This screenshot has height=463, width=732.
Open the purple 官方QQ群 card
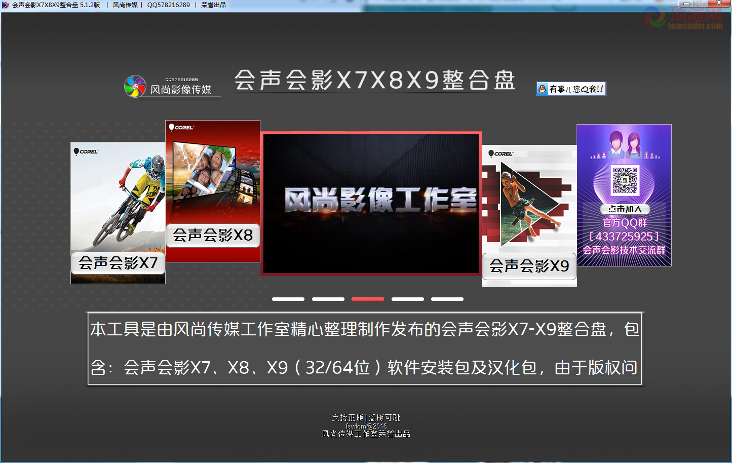pos(624,195)
